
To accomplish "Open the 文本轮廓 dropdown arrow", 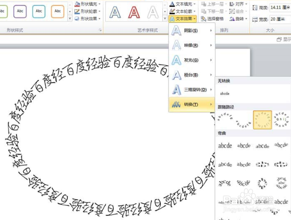I will coord(195,11).
